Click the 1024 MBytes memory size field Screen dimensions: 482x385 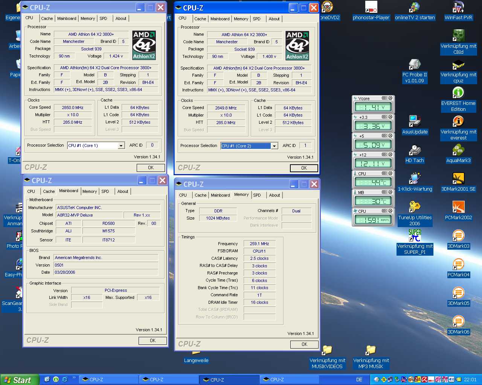click(218, 218)
